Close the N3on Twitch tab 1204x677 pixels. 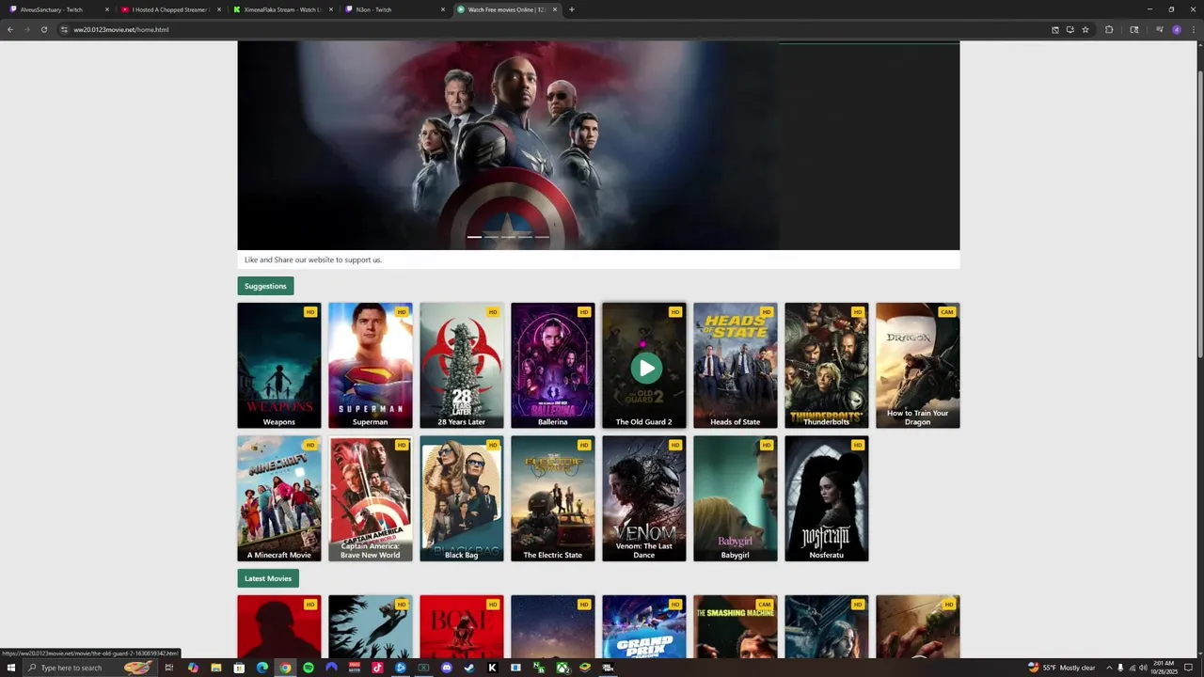[443, 9]
